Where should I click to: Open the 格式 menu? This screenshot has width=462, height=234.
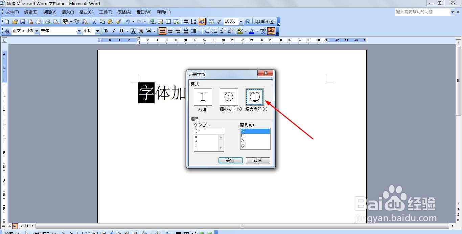coord(86,12)
